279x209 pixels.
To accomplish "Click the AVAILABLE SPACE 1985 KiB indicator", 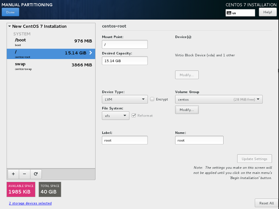I will point(21,189).
